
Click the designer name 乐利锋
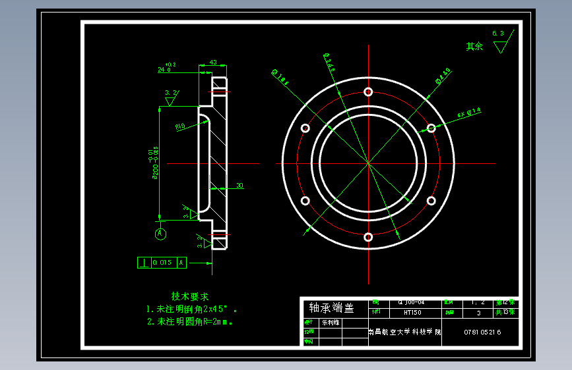331,323
